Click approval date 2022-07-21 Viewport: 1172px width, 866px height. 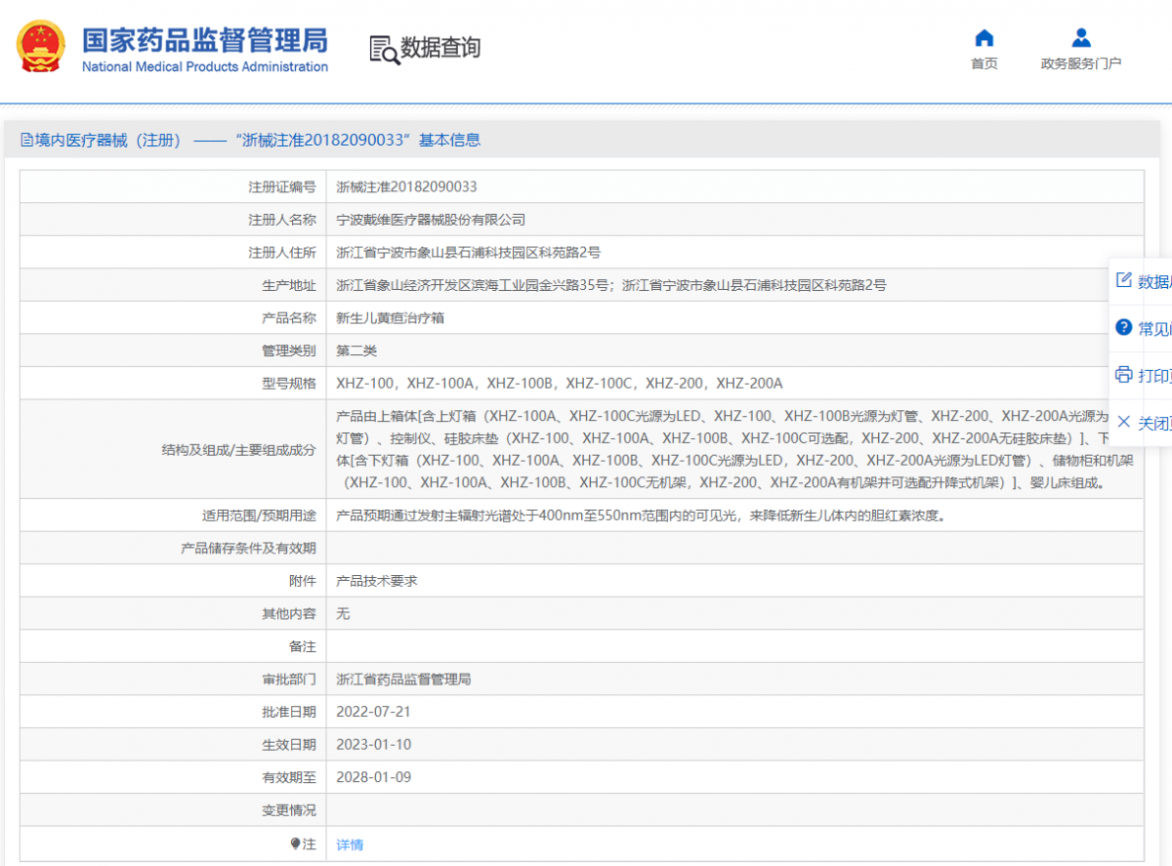tap(374, 712)
